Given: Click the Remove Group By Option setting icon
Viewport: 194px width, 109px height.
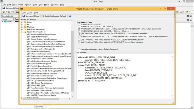Looking at the screenshot, I should tap(28, 76).
